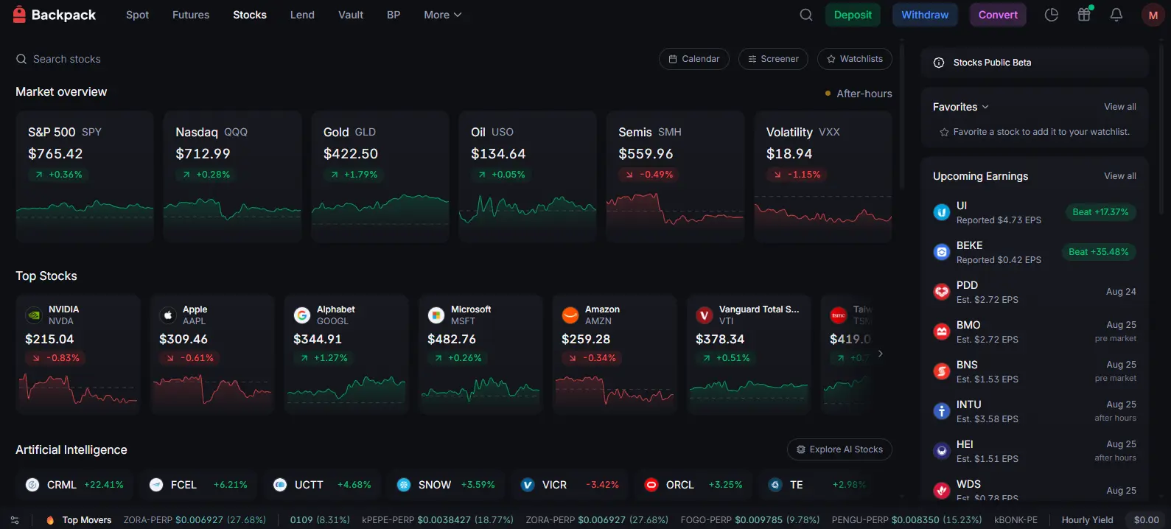Open the Volatility VXX card
The height and width of the screenshot is (529, 1171).
823,177
